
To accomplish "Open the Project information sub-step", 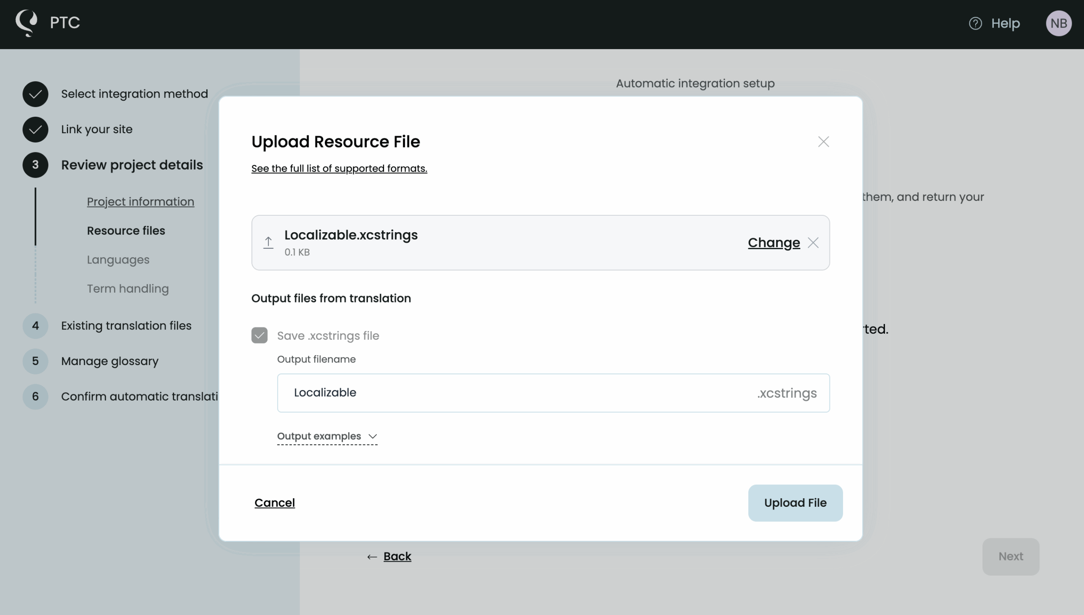I will [140, 202].
